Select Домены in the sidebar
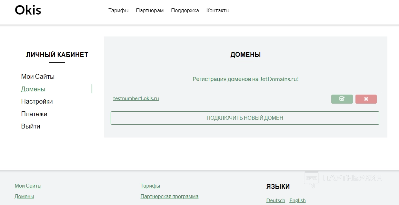This screenshot has width=399, height=205. point(33,89)
